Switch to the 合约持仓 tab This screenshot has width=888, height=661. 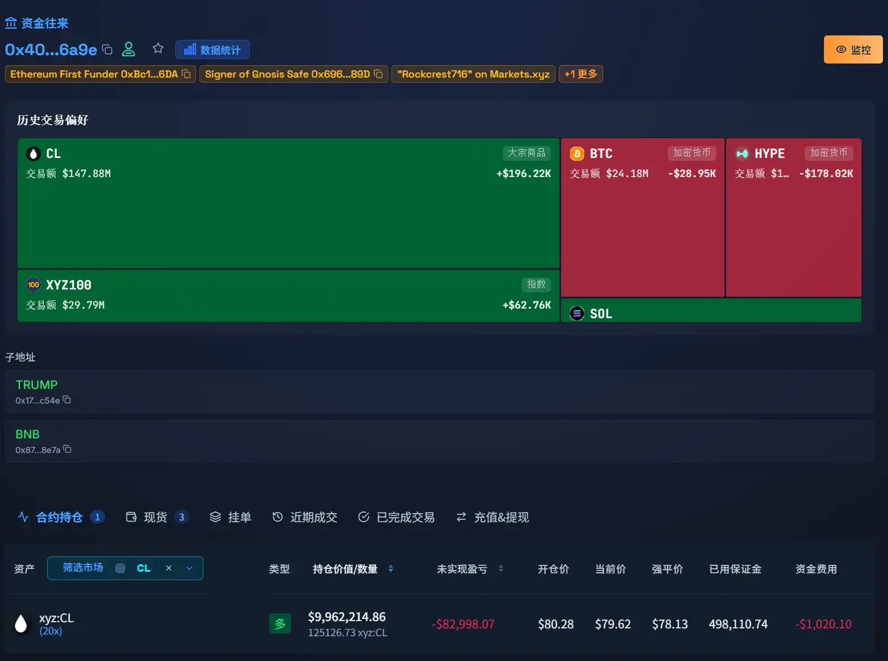pyautogui.click(x=61, y=517)
